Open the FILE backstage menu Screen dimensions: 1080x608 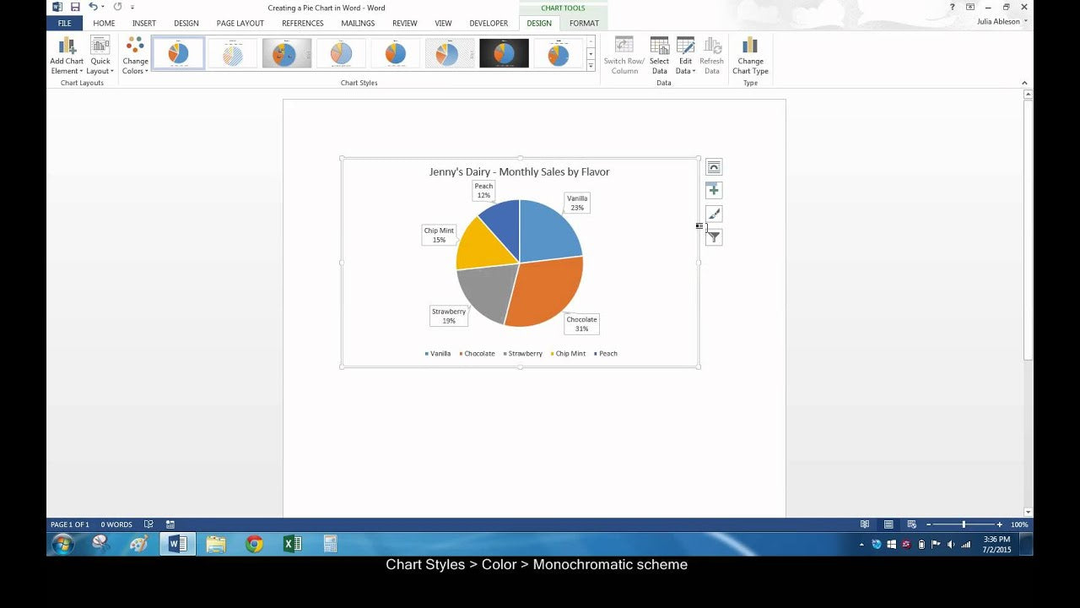pos(64,24)
